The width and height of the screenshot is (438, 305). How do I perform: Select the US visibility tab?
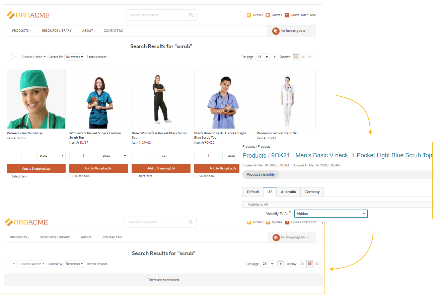[x=270, y=192]
